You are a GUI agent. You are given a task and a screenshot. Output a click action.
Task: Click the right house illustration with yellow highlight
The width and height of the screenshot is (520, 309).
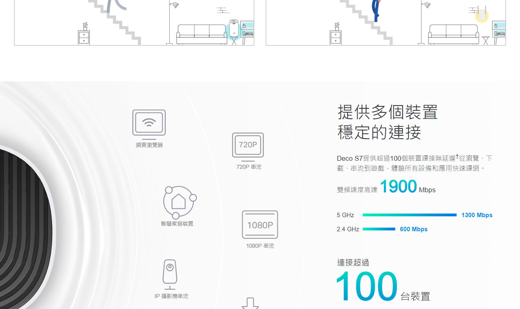pyautogui.click(x=386, y=23)
